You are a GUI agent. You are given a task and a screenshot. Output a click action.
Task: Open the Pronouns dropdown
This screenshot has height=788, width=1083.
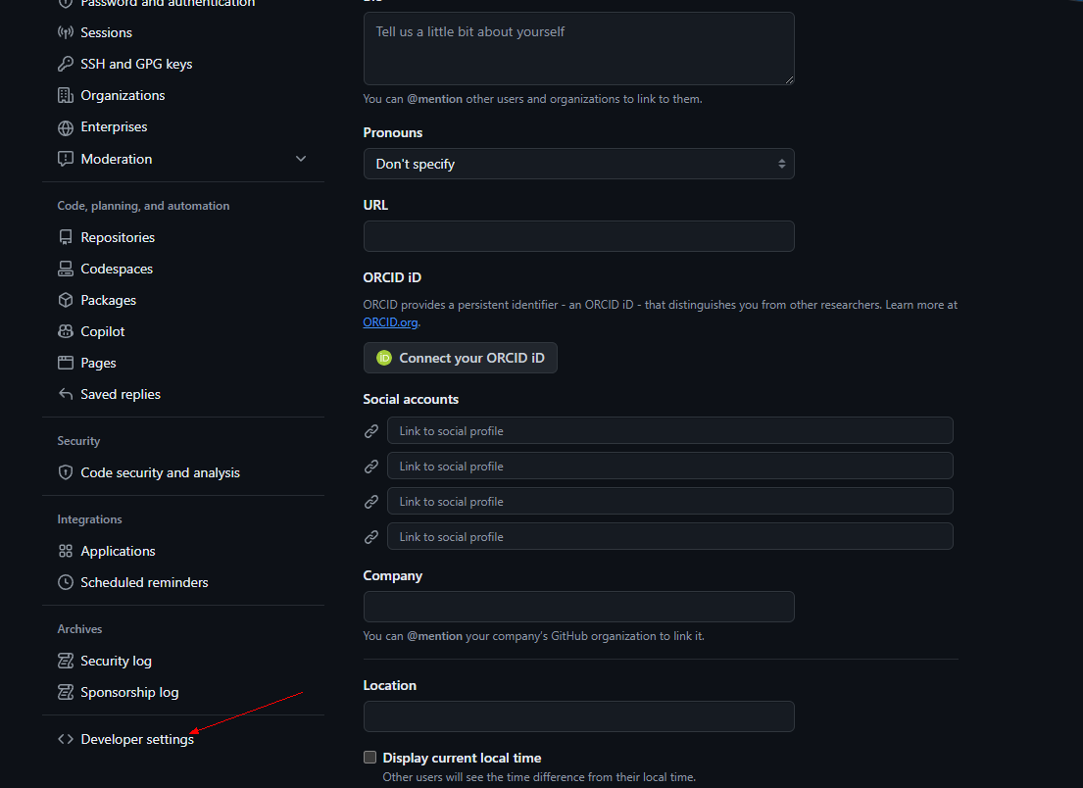[579, 164]
